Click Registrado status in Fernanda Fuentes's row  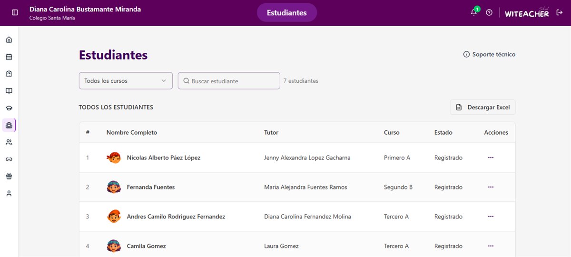[448, 187]
